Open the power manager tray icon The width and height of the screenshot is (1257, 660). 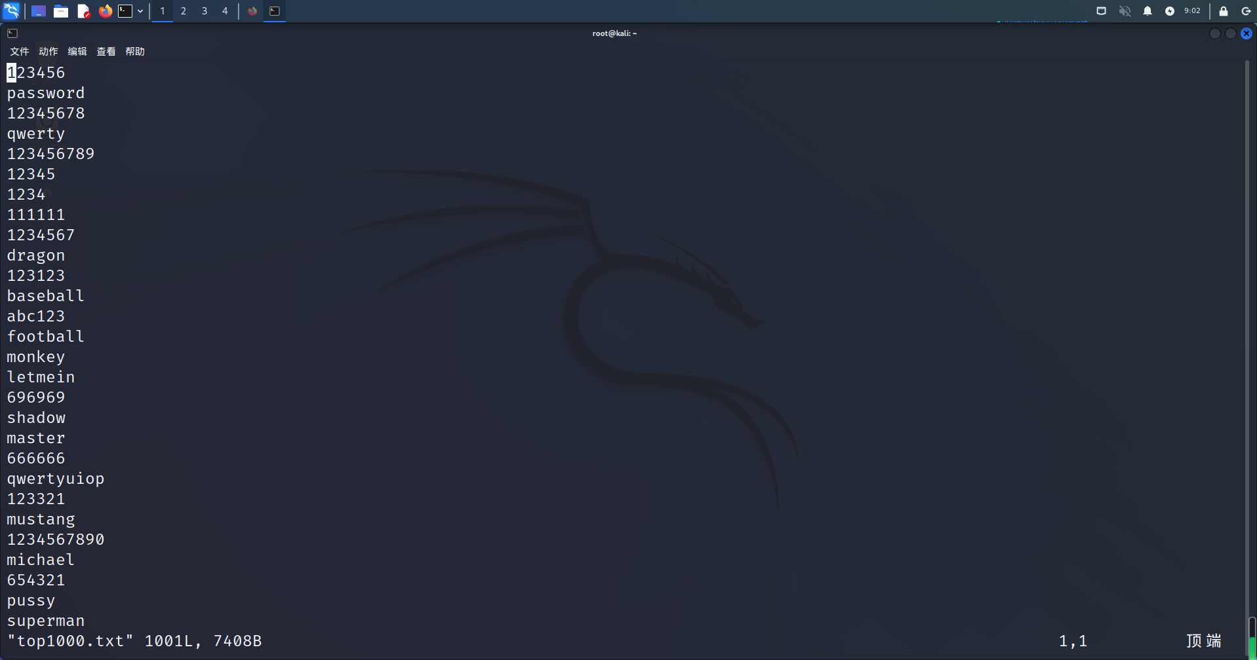(1170, 10)
